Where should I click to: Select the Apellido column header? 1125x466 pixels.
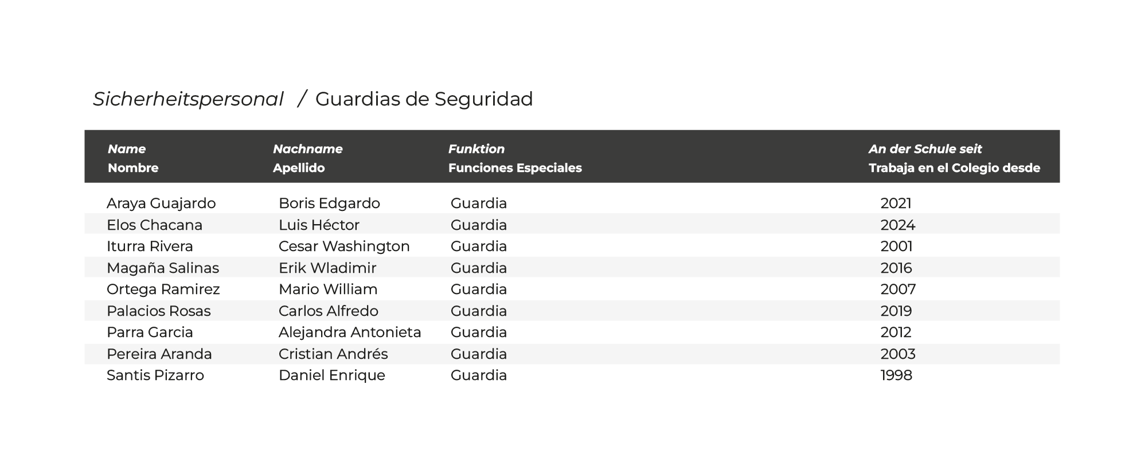[299, 168]
